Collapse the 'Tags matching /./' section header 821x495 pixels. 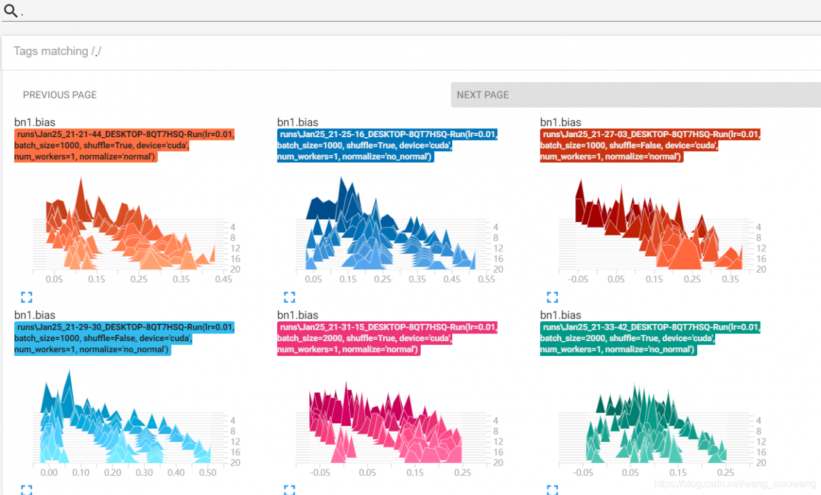click(x=411, y=51)
